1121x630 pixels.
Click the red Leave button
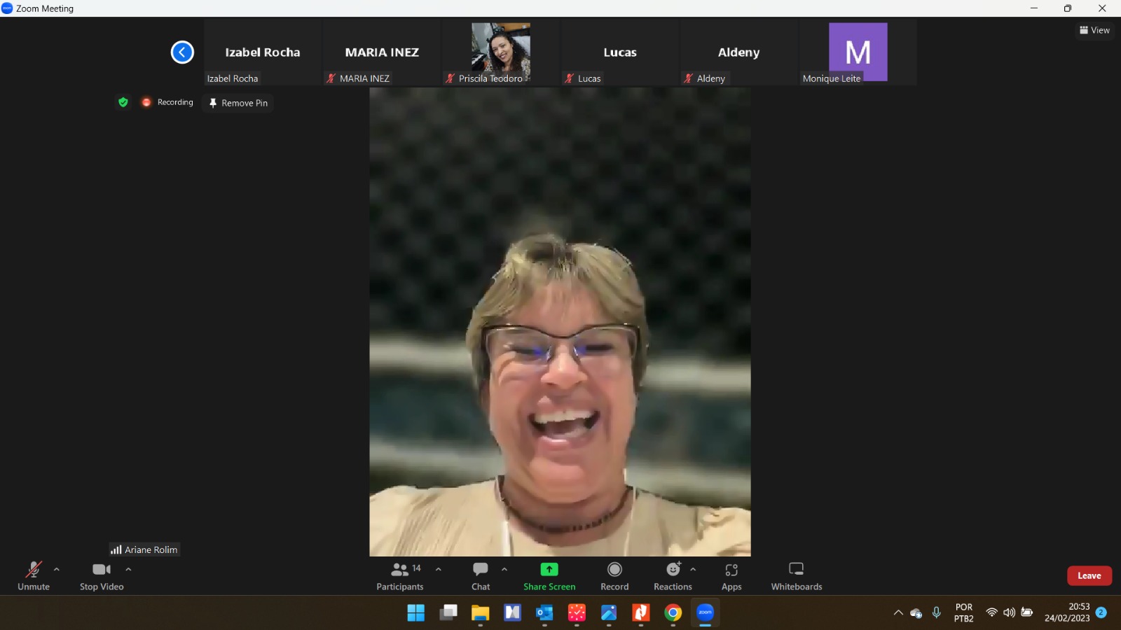1089,575
